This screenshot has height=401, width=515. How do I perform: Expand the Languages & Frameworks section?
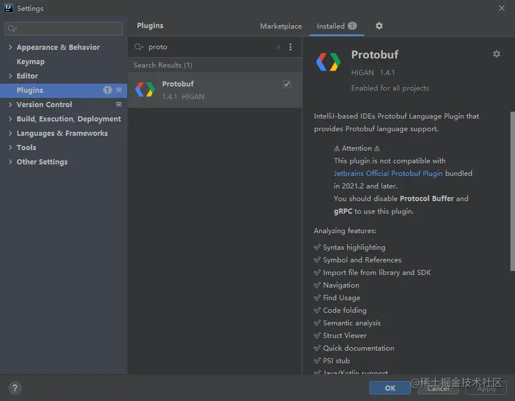coord(10,133)
